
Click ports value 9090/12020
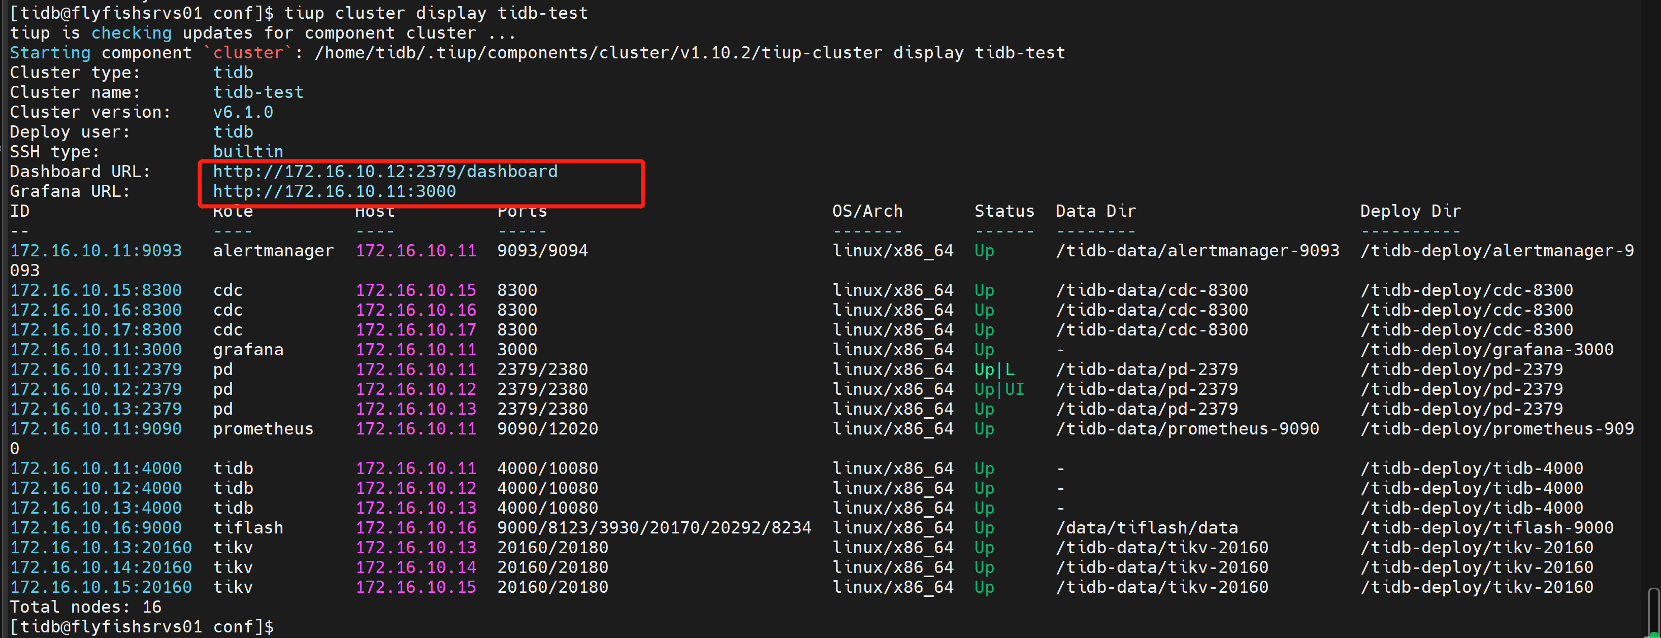[x=547, y=429]
